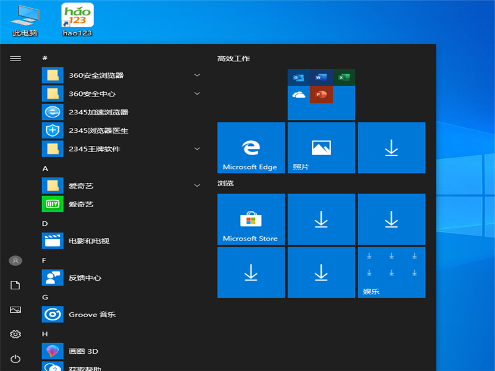
Task: Launch the green 爱奇艺 app
Action: pos(121,204)
